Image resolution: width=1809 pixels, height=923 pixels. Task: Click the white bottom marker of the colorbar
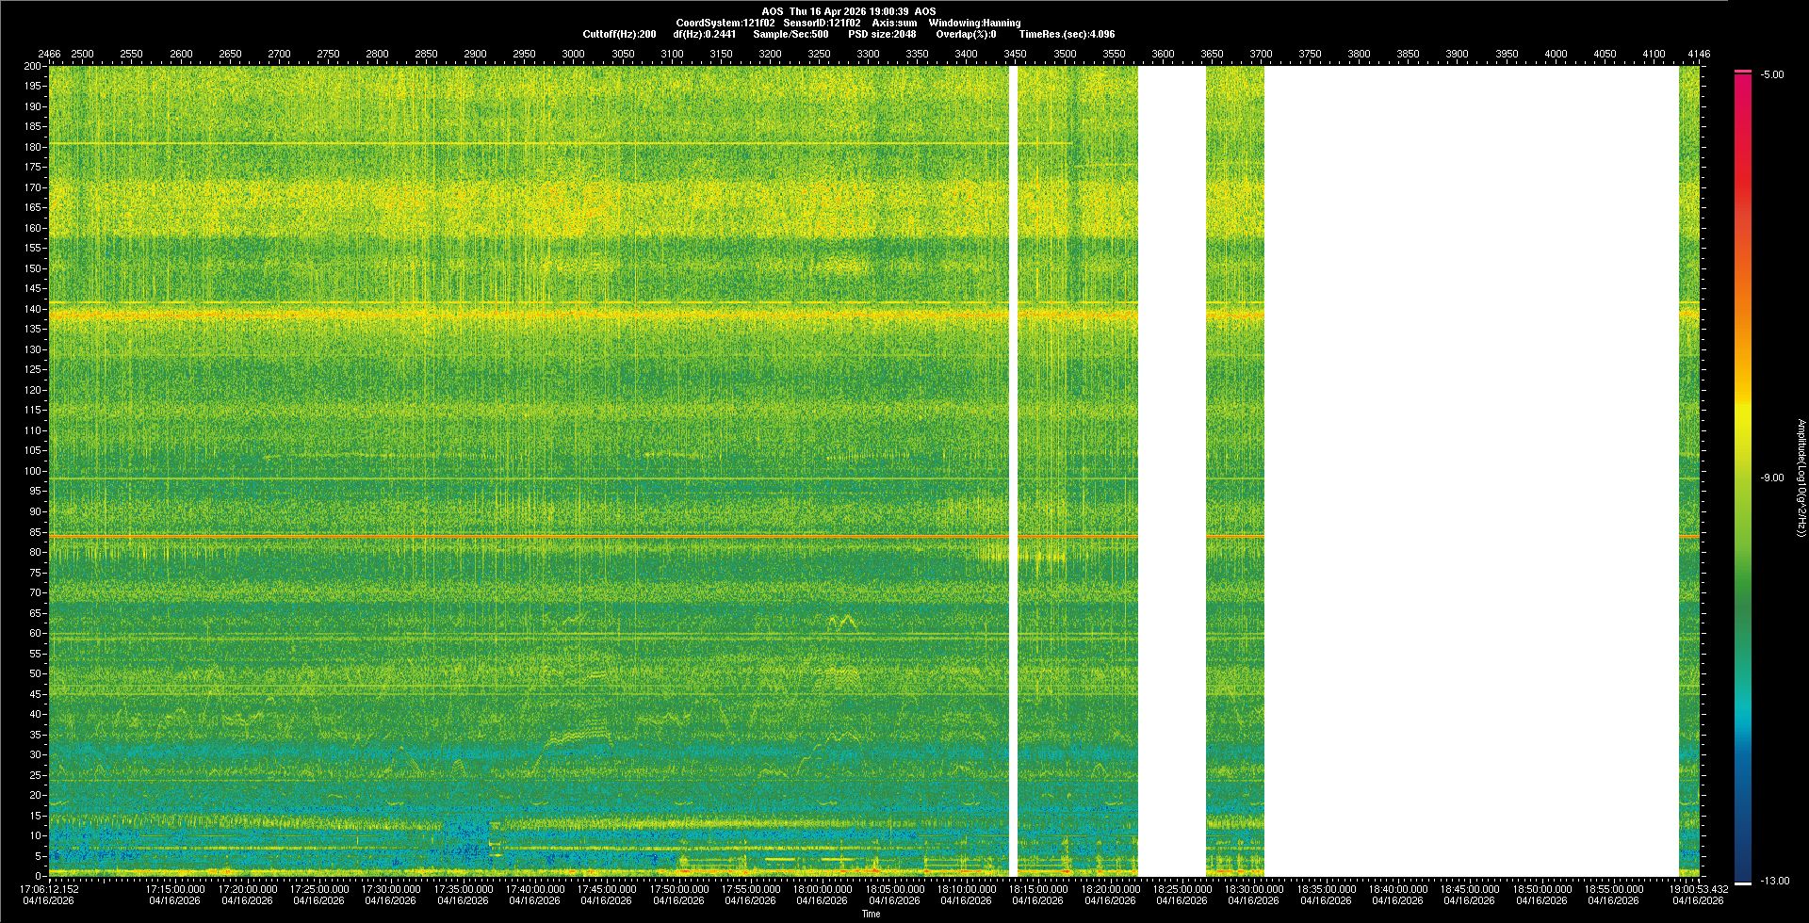click(1743, 883)
